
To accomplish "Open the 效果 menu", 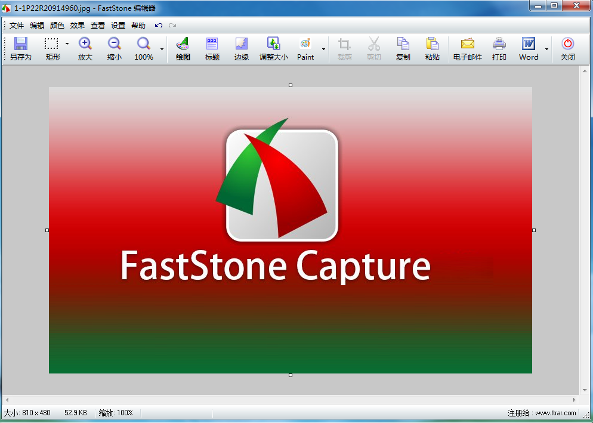I will point(76,25).
